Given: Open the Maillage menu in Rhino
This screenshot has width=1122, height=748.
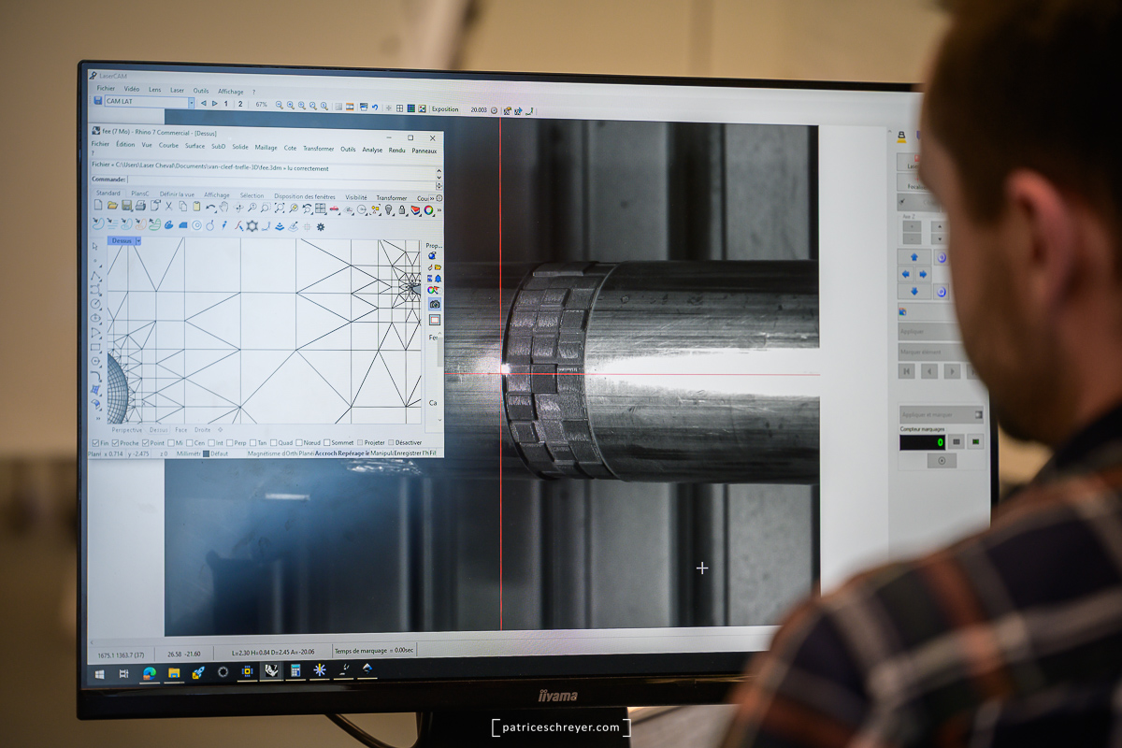Looking at the screenshot, I should click(266, 147).
